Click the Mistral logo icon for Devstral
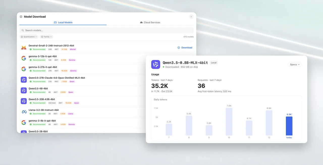 (x=24, y=48)
